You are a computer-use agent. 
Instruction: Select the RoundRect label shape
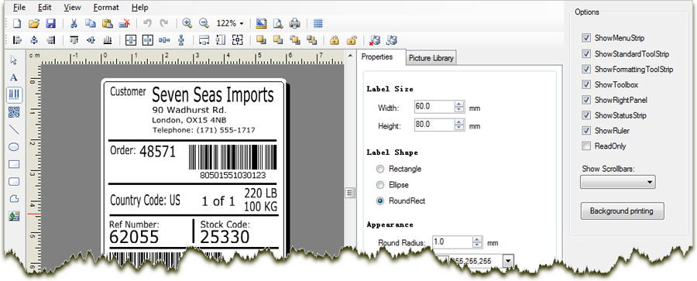pyautogui.click(x=380, y=201)
